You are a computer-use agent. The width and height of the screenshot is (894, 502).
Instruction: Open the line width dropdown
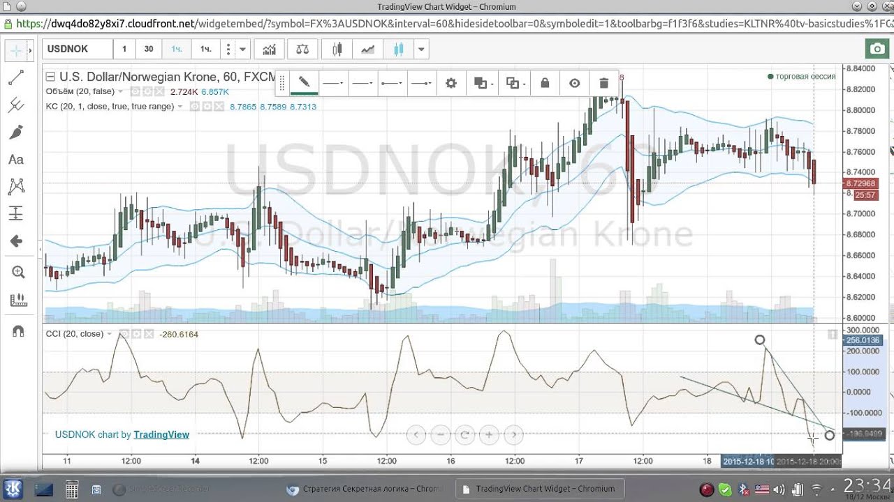coord(362,83)
